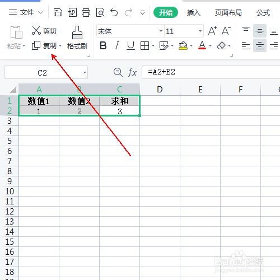Toggle middle vertical alignment
280x280 pixels.
coord(260,31)
